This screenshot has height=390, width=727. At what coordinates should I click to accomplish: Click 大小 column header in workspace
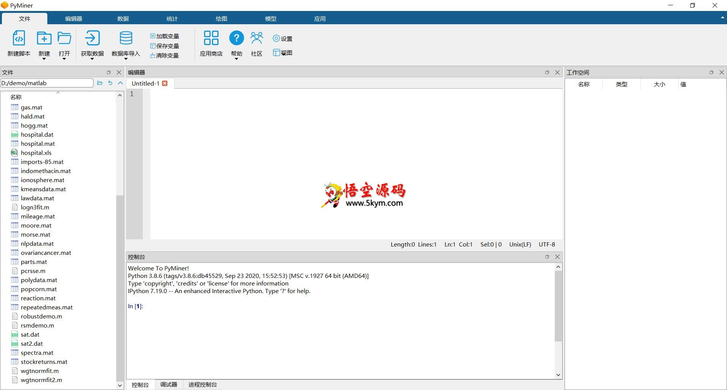(659, 84)
